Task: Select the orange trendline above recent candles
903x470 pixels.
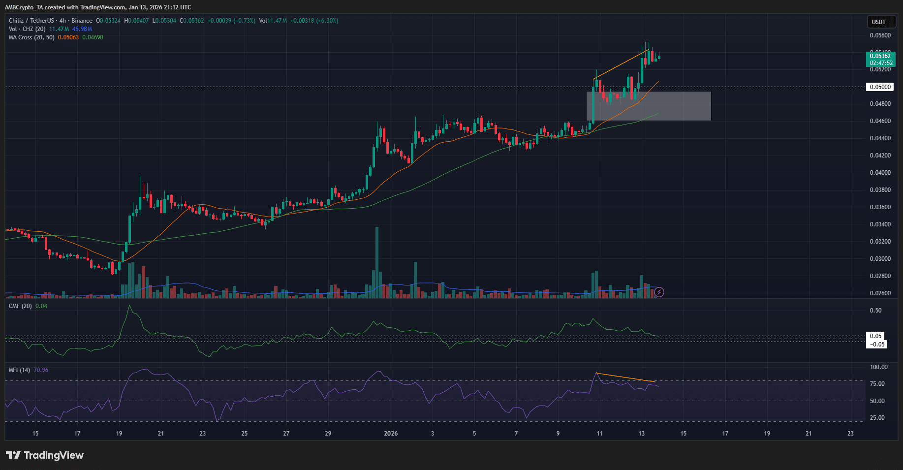Action: pos(620,64)
